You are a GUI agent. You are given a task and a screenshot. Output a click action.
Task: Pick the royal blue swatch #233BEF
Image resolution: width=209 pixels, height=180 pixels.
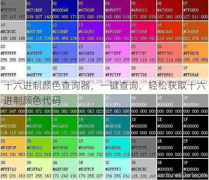[65, 32]
